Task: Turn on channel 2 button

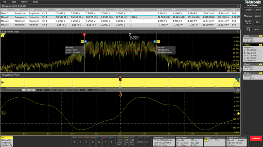Action: click(x=74, y=141)
